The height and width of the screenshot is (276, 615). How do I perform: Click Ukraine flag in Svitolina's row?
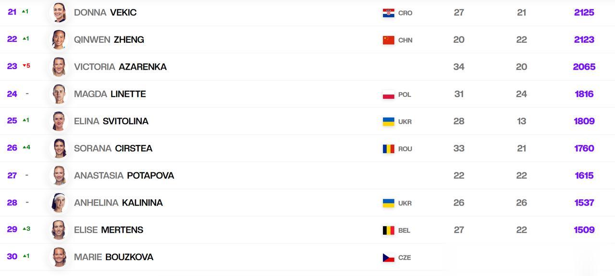click(388, 121)
